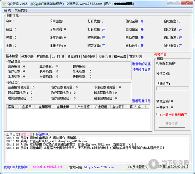Toggle 打针我鱼 开 switch
The height and width of the screenshot is (174, 195).
coord(103,21)
